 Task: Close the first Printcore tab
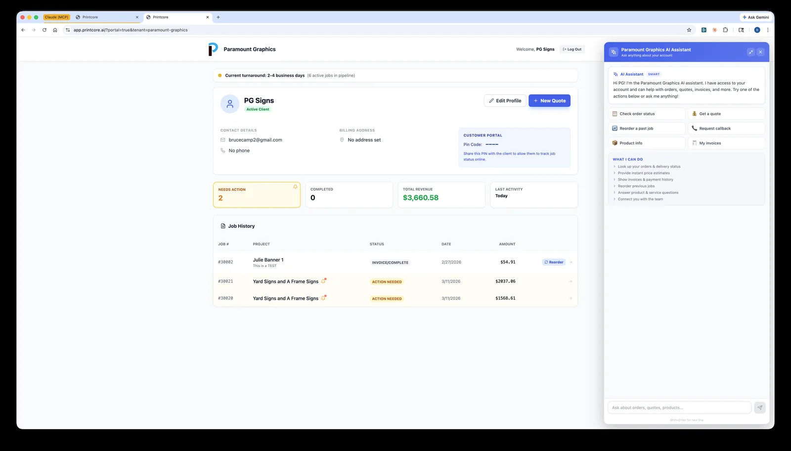tap(137, 17)
